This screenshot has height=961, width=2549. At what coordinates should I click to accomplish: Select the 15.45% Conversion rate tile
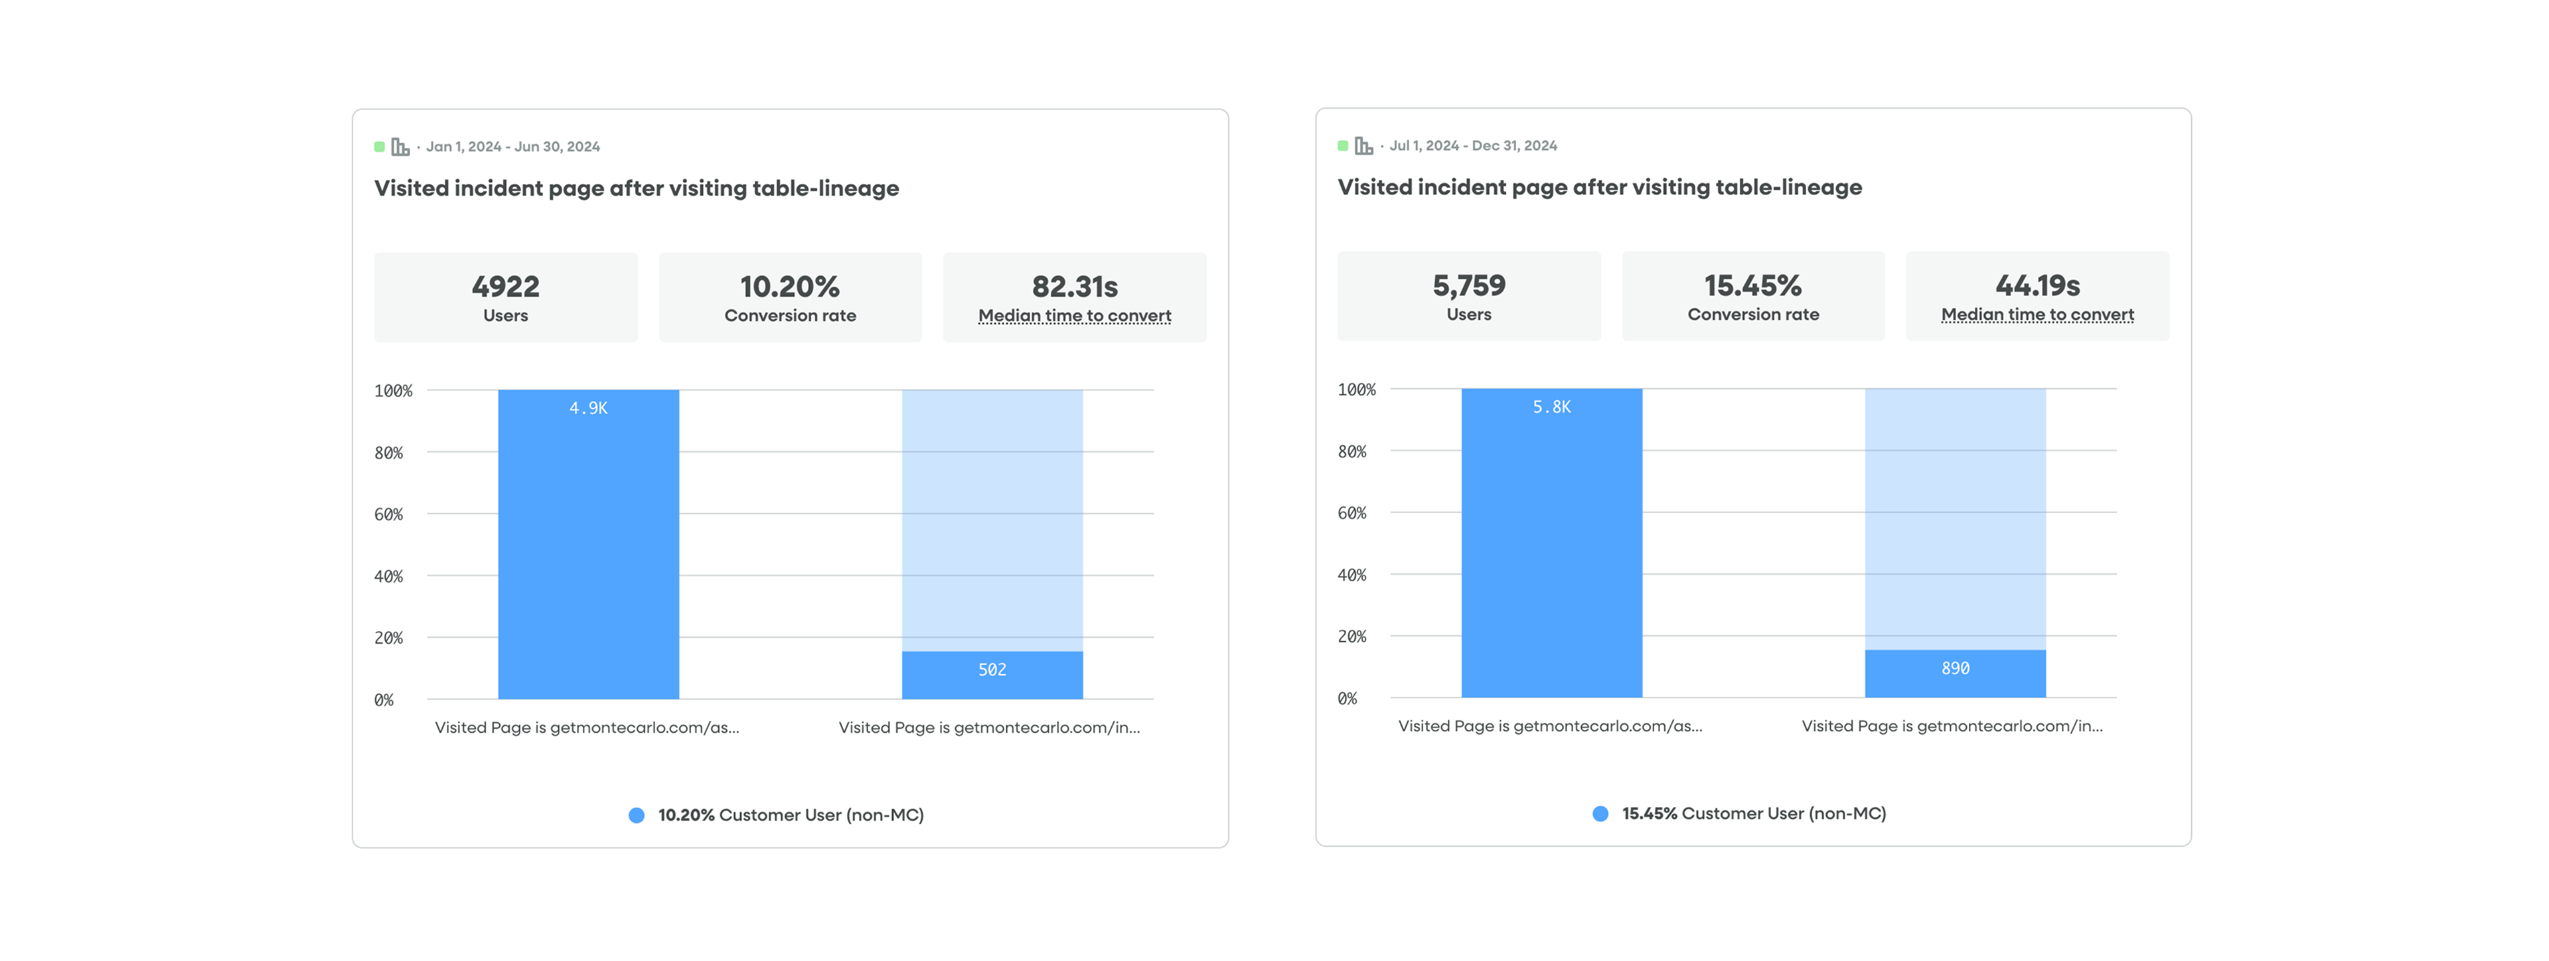(x=1753, y=296)
